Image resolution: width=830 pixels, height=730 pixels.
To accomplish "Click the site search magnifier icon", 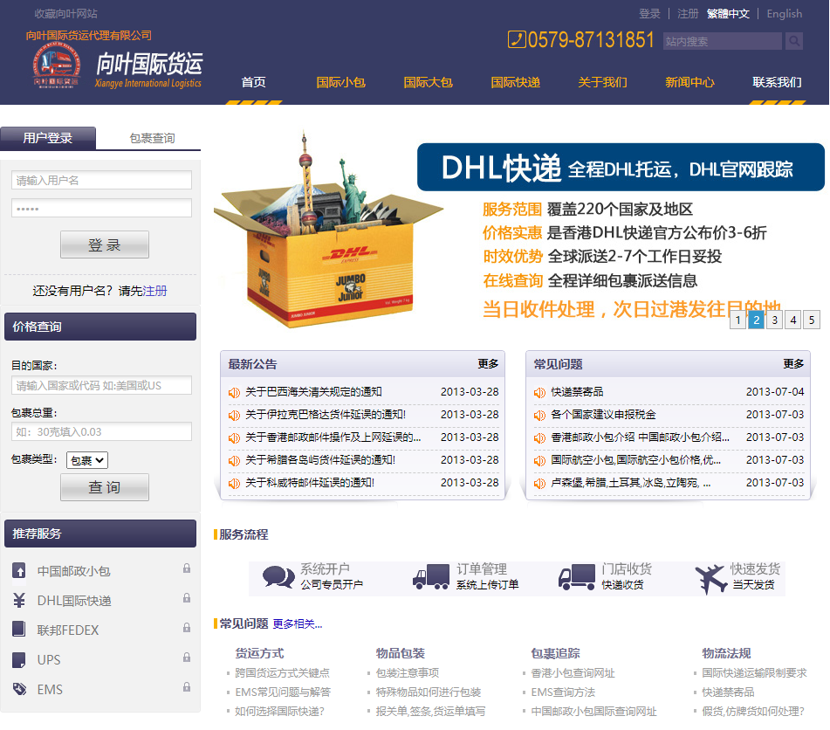I will pos(792,41).
